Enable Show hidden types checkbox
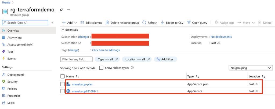This screenshot has height=109, width=275. [101, 68]
